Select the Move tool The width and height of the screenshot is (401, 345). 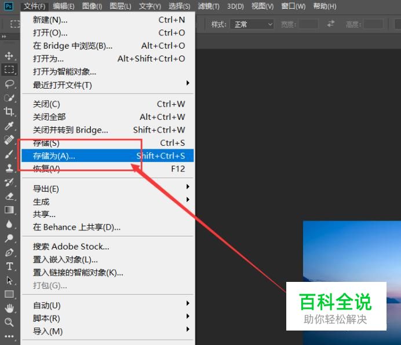coord(9,56)
